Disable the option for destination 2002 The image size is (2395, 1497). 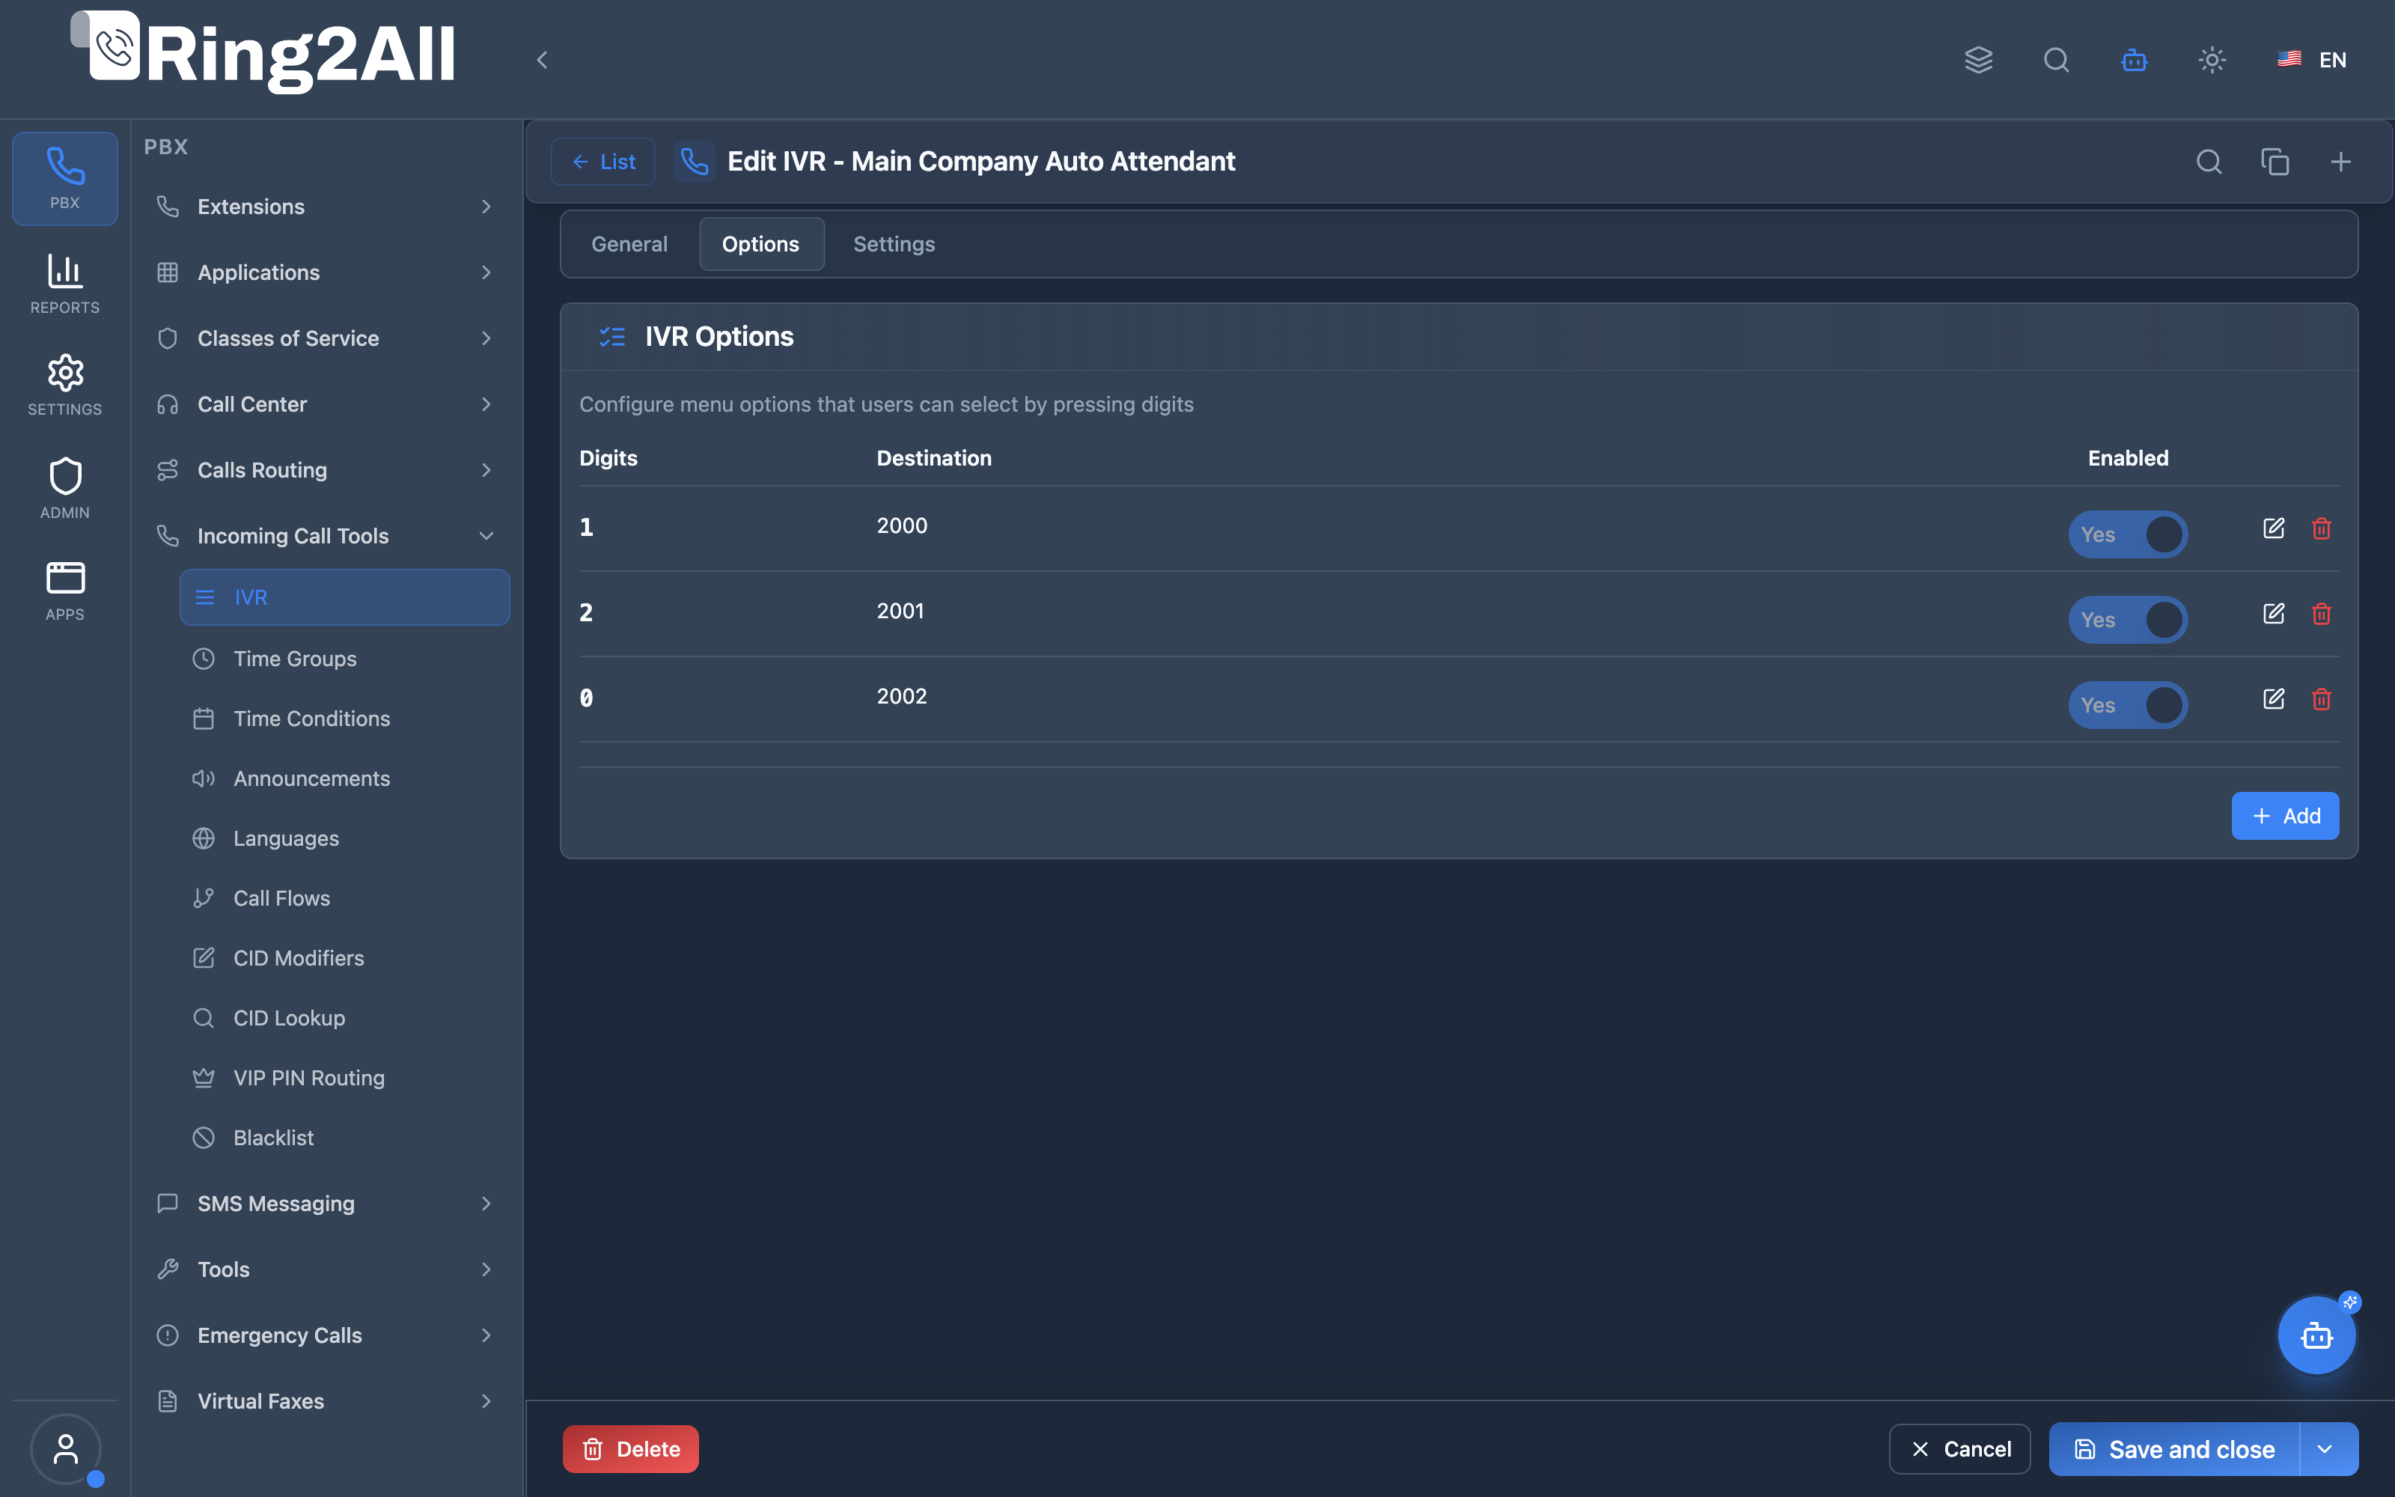click(2128, 705)
